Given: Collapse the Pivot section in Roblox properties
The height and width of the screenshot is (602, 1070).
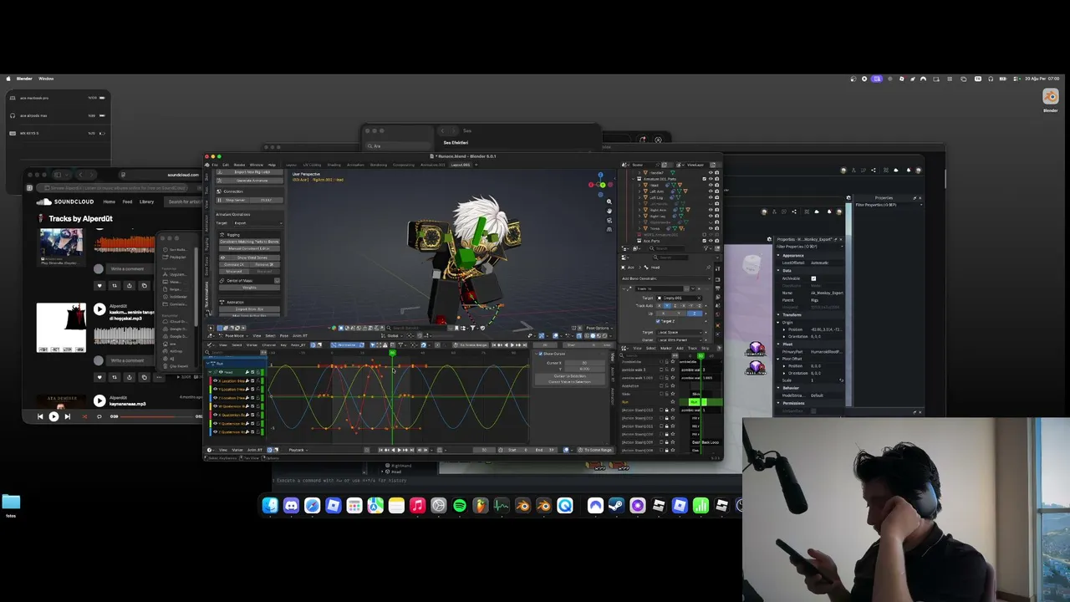Looking at the screenshot, I should click(779, 344).
